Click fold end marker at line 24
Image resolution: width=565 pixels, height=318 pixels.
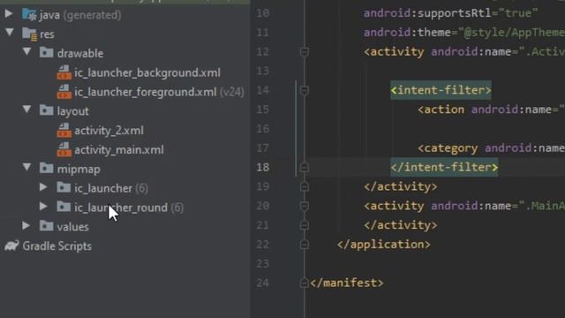click(x=304, y=283)
